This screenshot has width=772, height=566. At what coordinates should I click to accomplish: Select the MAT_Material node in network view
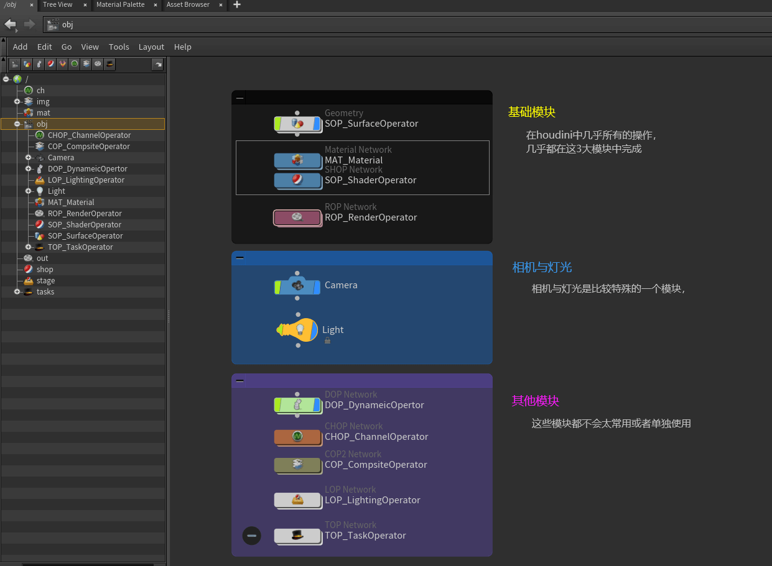[297, 160]
